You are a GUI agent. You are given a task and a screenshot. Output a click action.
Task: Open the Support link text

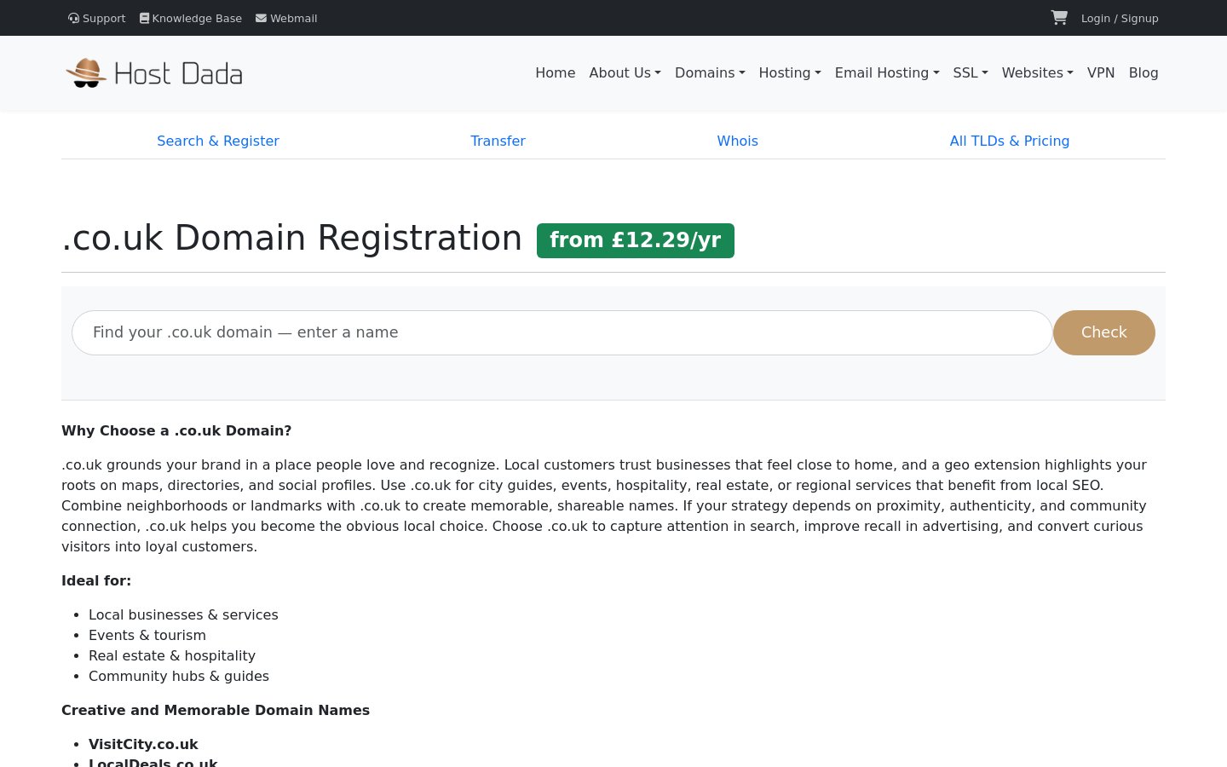[104, 18]
